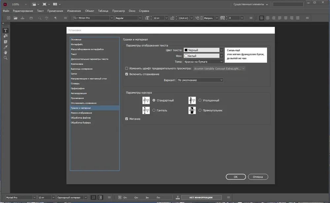Enable Изменить шрифт предварительного просмотра checkbox
330x203 pixels.
[x=126, y=68]
